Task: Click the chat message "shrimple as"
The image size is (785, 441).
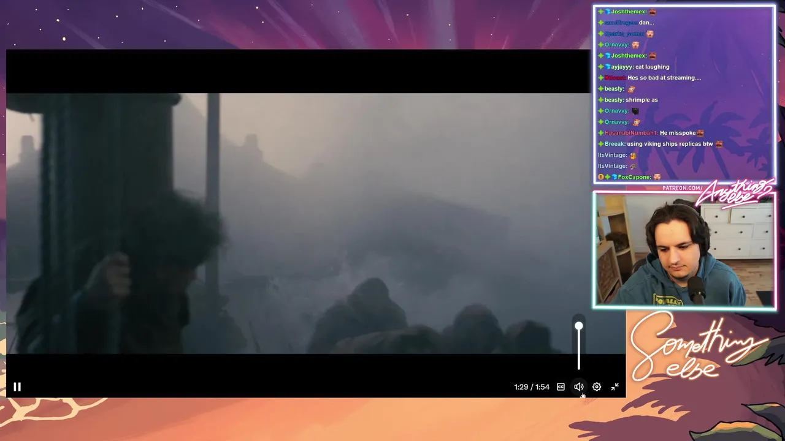Action: tap(641, 100)
